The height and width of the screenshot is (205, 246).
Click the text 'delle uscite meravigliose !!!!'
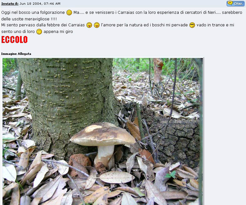click(x=29, y=19)
